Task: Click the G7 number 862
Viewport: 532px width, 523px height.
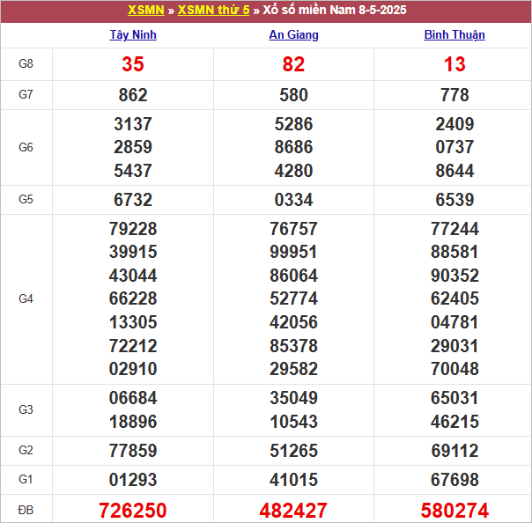Action: coord(133,95)
